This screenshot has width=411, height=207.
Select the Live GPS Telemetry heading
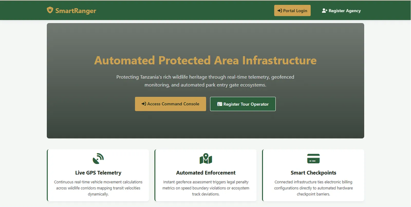tap(98, 173)
